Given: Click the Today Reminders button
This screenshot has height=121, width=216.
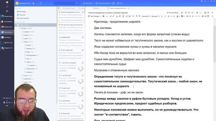Looking at the screenshot, I should (x=103, y=3).
